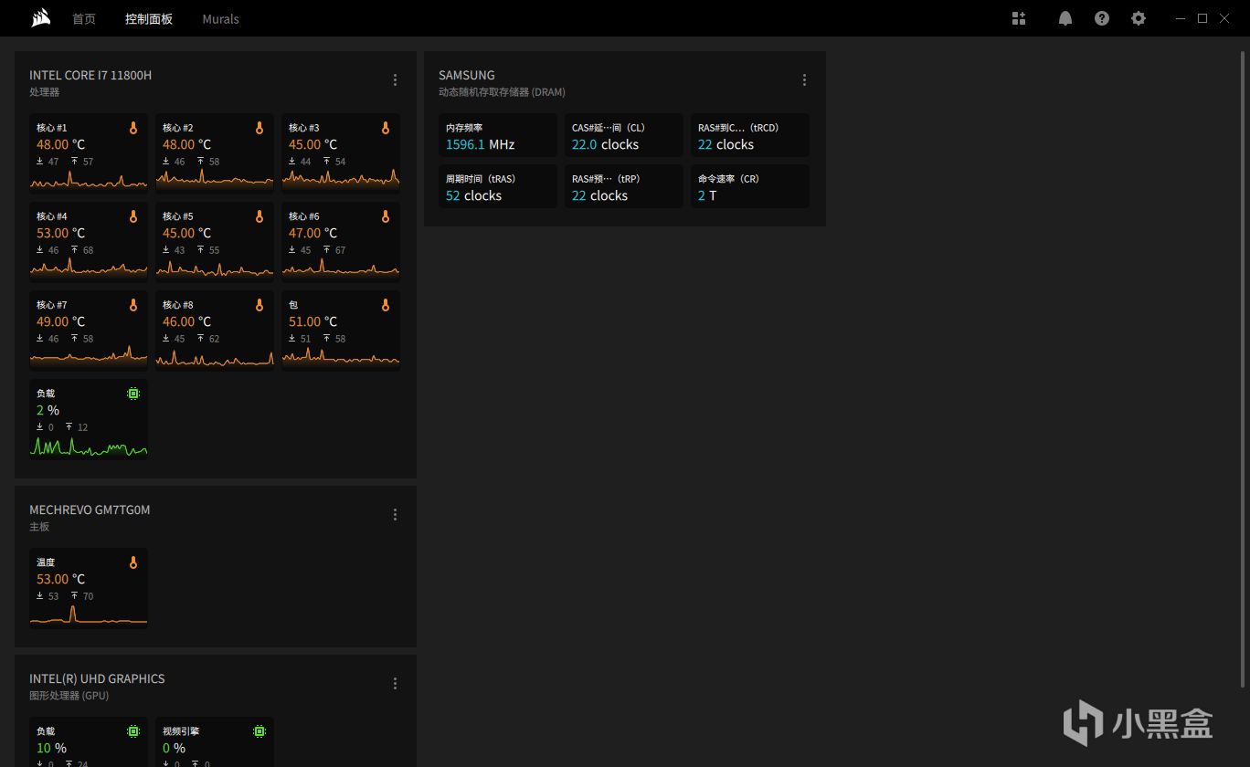The image size is (1250, 767).
Task: Click the CAS latency (CL) value 22.0 clocks
Action: pos(605,144)
